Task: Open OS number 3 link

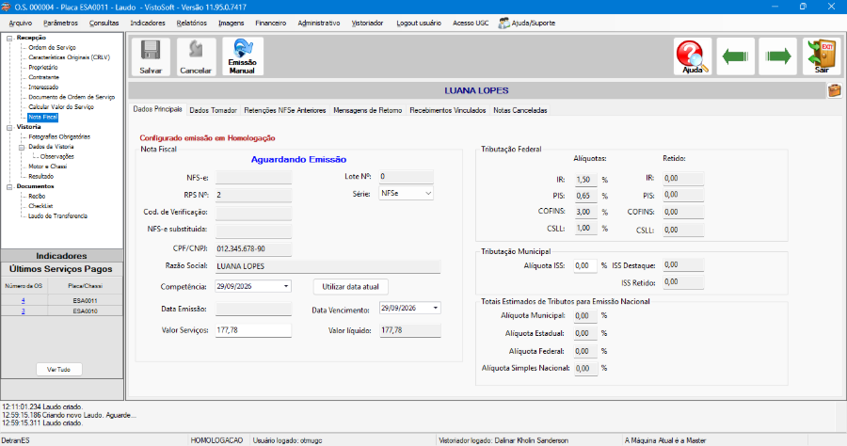Action: (x=24, y=311)
